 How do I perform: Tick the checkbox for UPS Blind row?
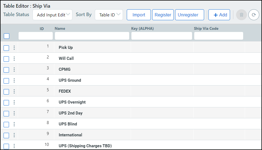pos(7,125)
